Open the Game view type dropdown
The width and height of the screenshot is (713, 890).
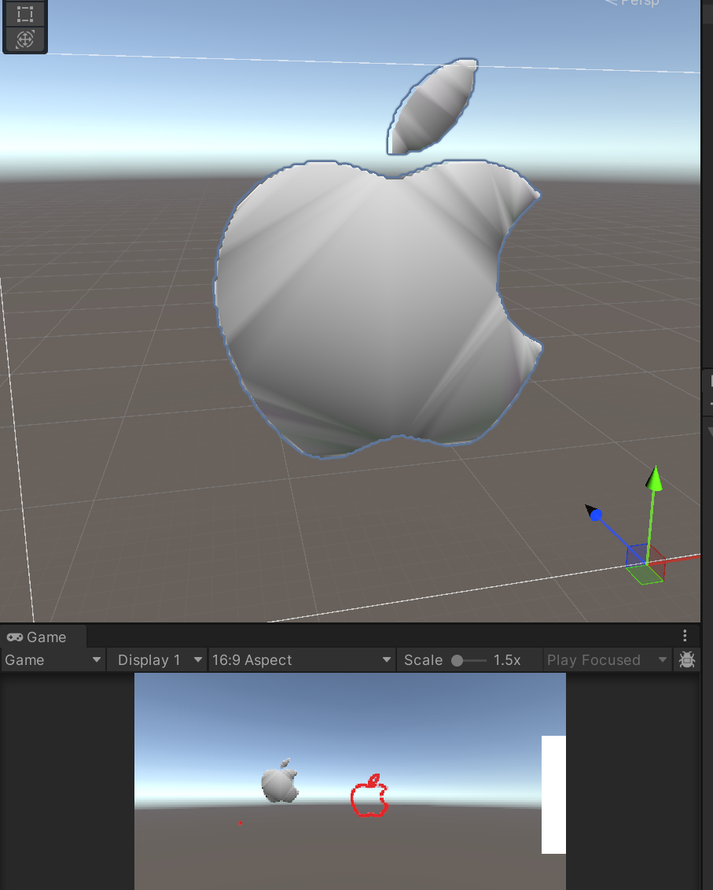click(53, 659)
